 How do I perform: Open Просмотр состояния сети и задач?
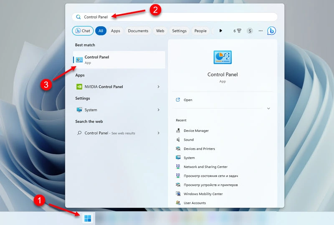pyautogui.click(x=211, y=176)
